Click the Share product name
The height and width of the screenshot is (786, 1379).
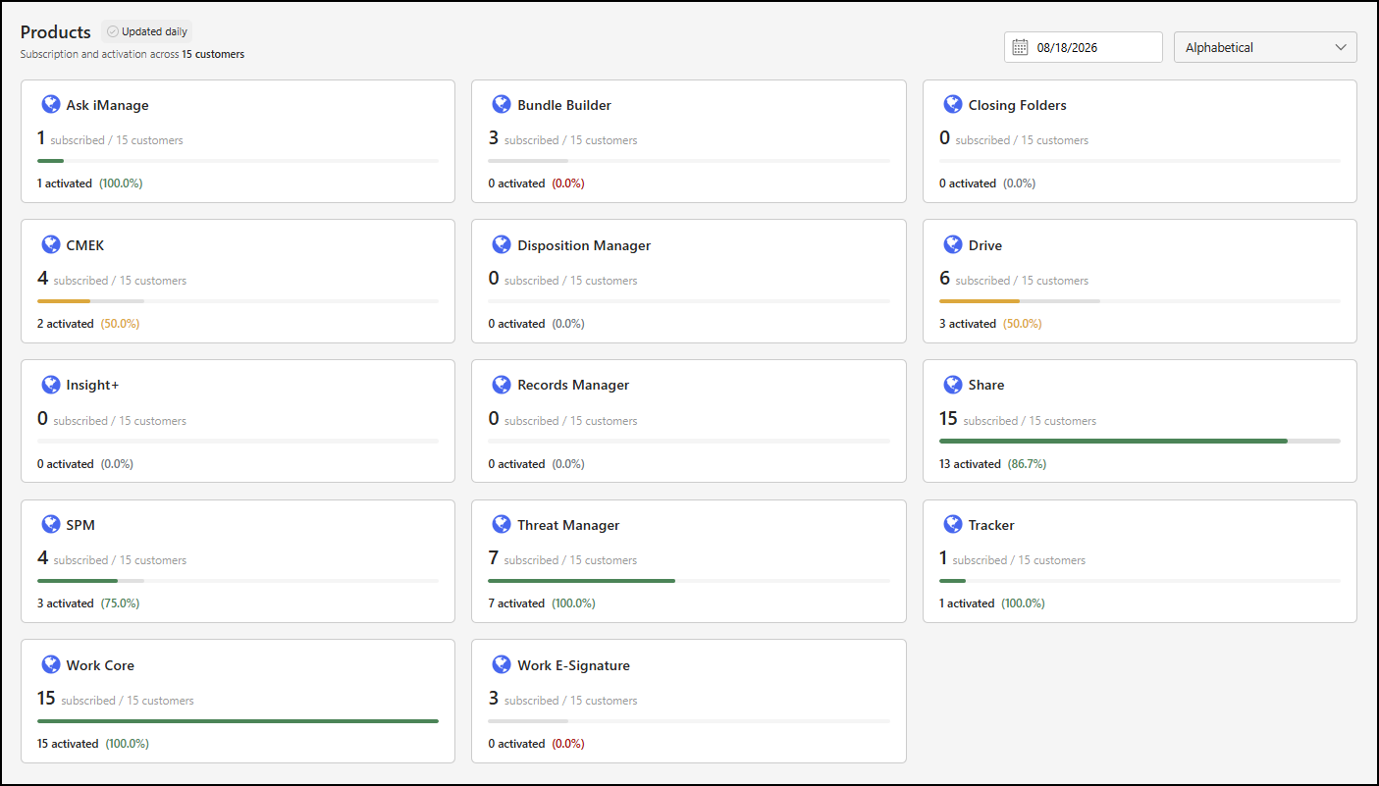[986, 385]
